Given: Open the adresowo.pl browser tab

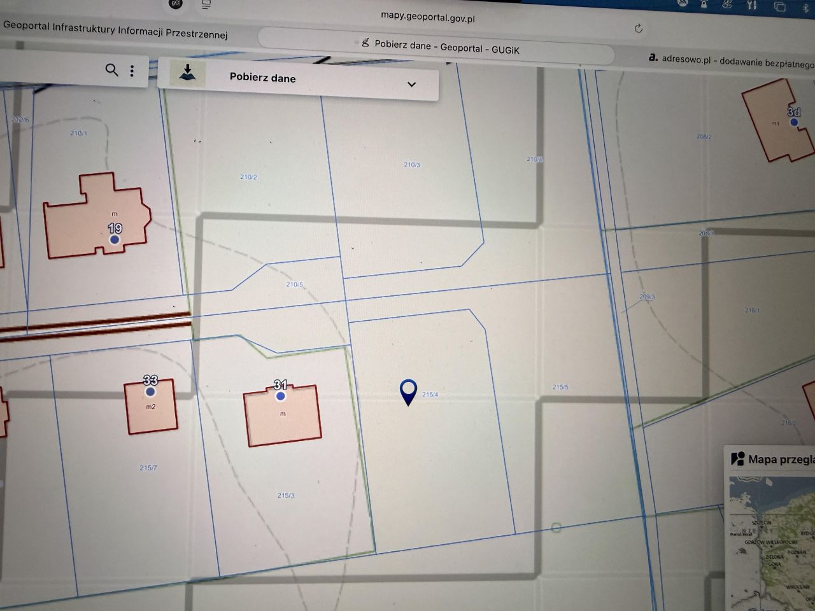Looking at the screenshot, I should (x=731, y=60).
